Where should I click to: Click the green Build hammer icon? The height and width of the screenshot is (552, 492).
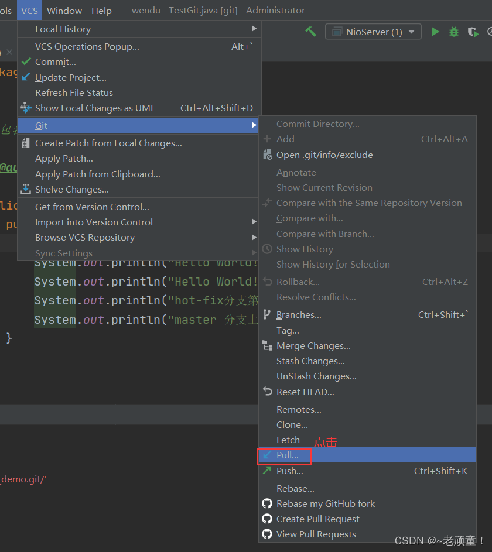coord(310,32)
